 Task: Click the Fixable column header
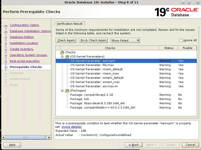(187, 48)
